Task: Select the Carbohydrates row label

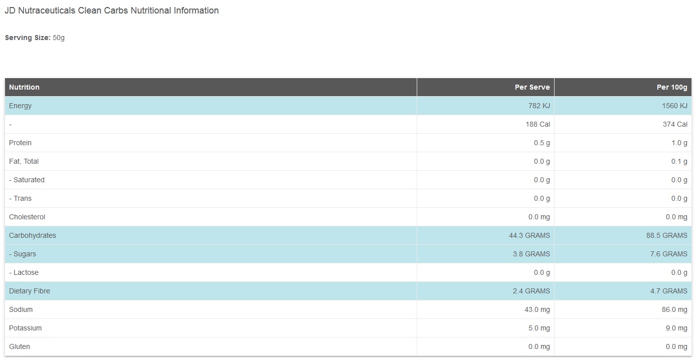Action: pos(33,235)
